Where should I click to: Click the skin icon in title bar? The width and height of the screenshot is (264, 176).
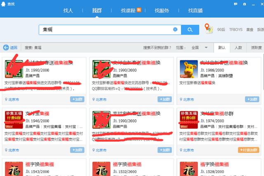245,4
